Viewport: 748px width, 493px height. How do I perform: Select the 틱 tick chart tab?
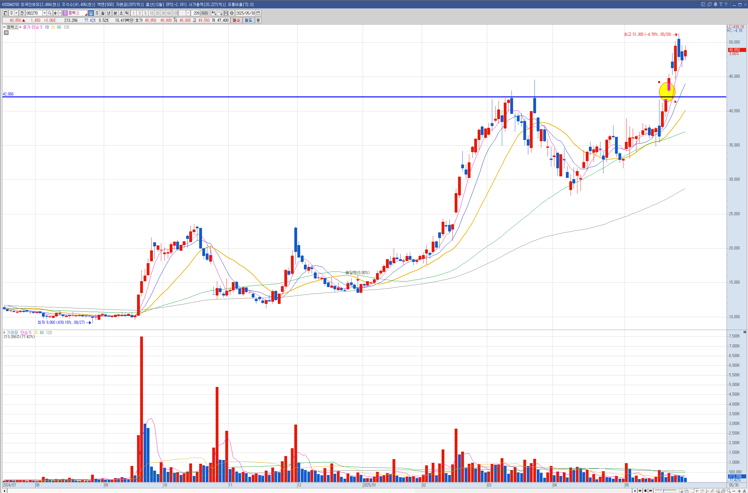[127, 13]
